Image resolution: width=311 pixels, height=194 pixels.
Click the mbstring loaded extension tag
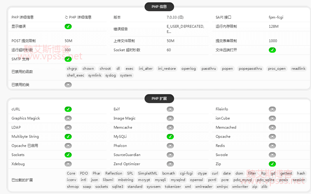tap(126, 180)
